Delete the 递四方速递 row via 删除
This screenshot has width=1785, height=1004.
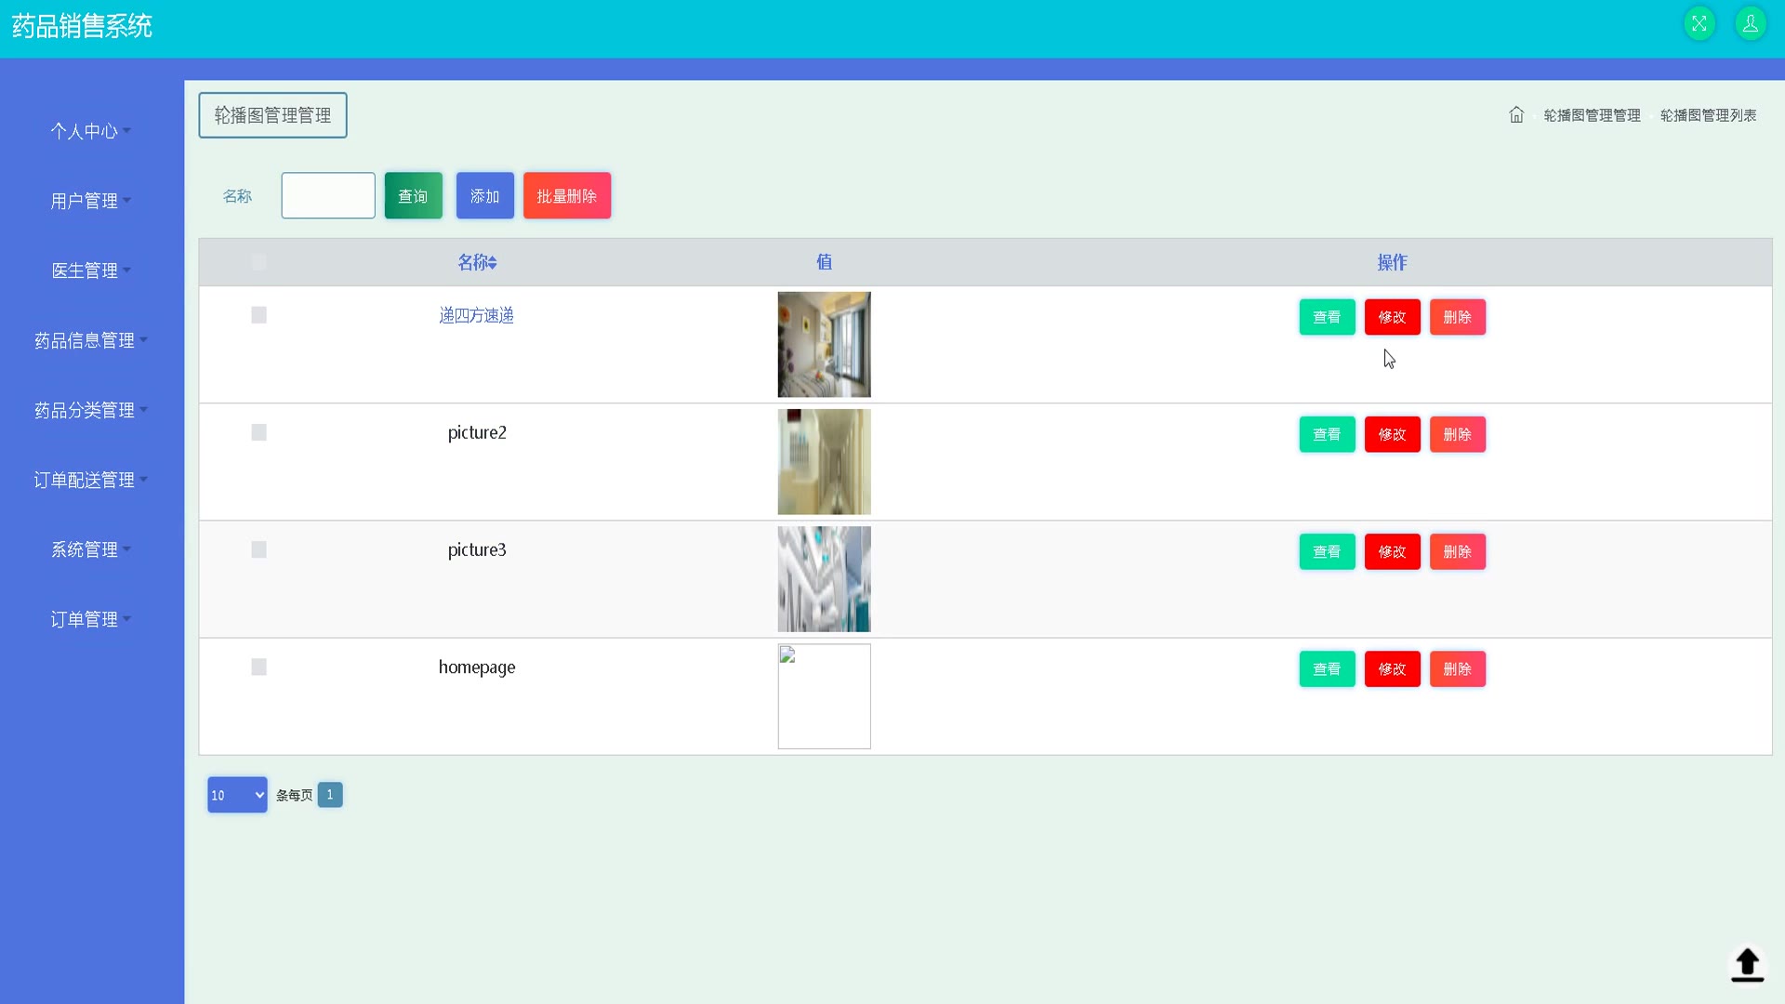click(x=1457, y=317)
